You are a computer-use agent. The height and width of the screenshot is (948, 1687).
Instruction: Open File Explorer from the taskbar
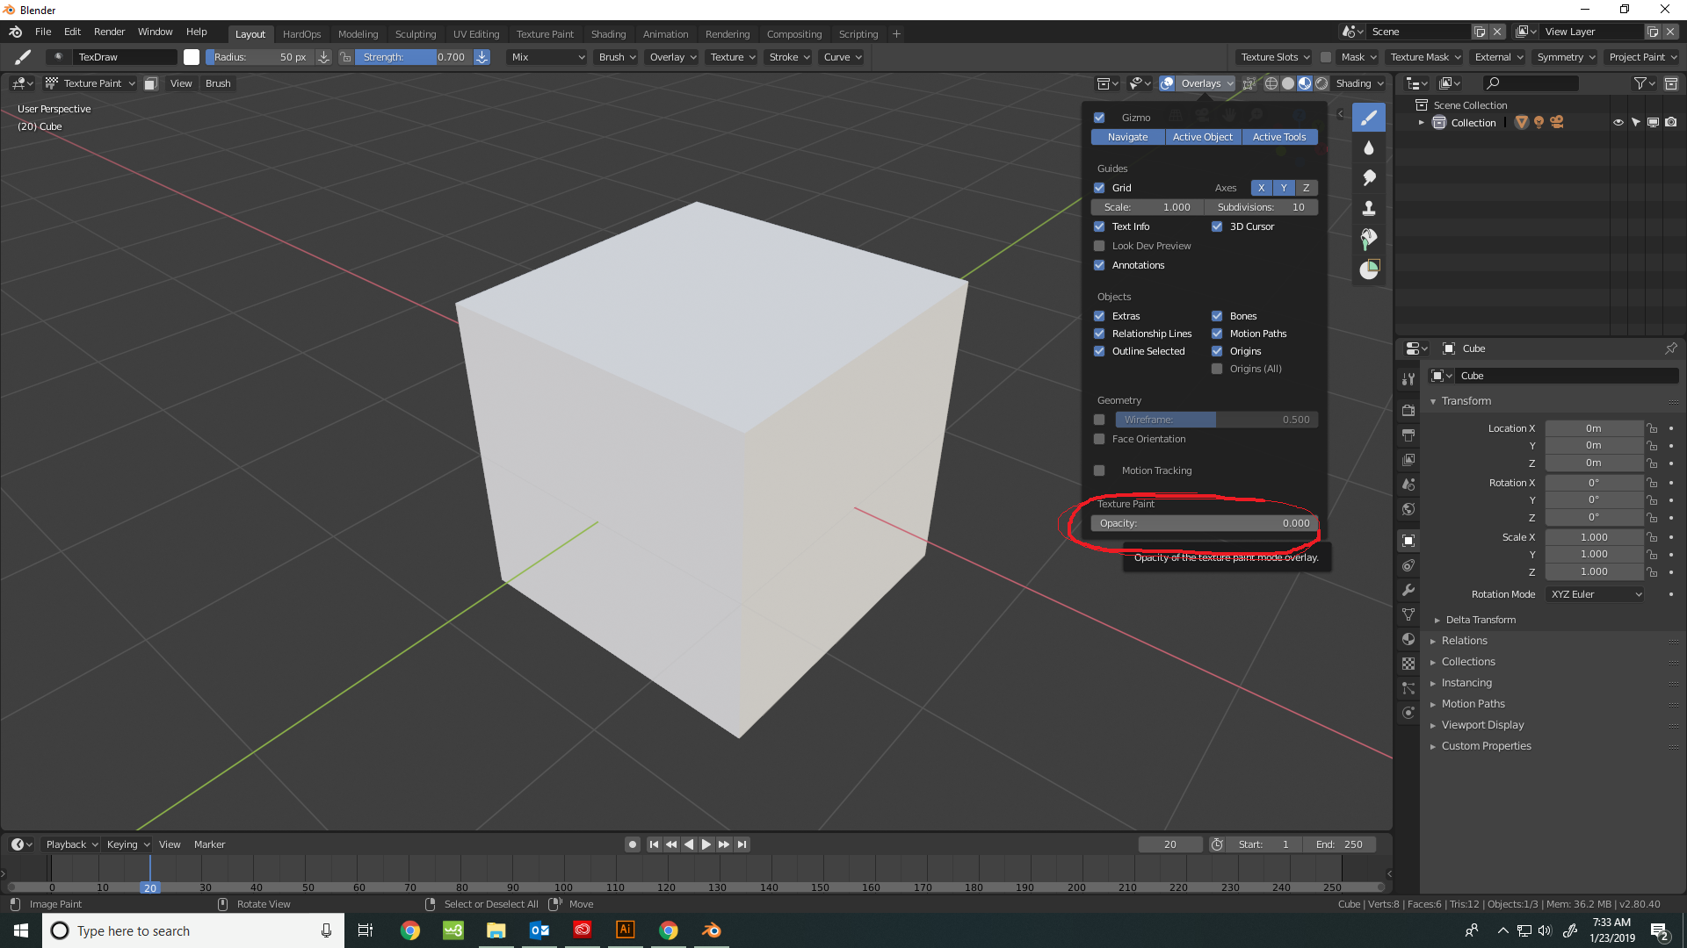pyautogui.click(x=496, y=930)
